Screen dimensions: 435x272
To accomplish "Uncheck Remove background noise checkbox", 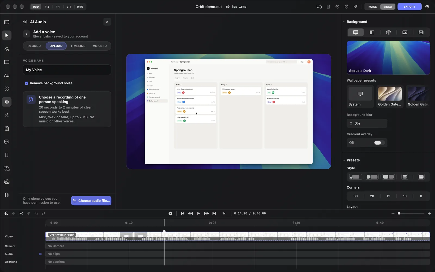I will tap(27, 83).
